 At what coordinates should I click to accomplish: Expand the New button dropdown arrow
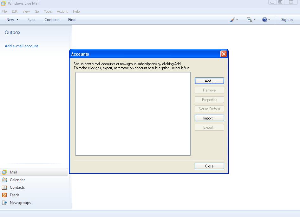click(18, 20)
